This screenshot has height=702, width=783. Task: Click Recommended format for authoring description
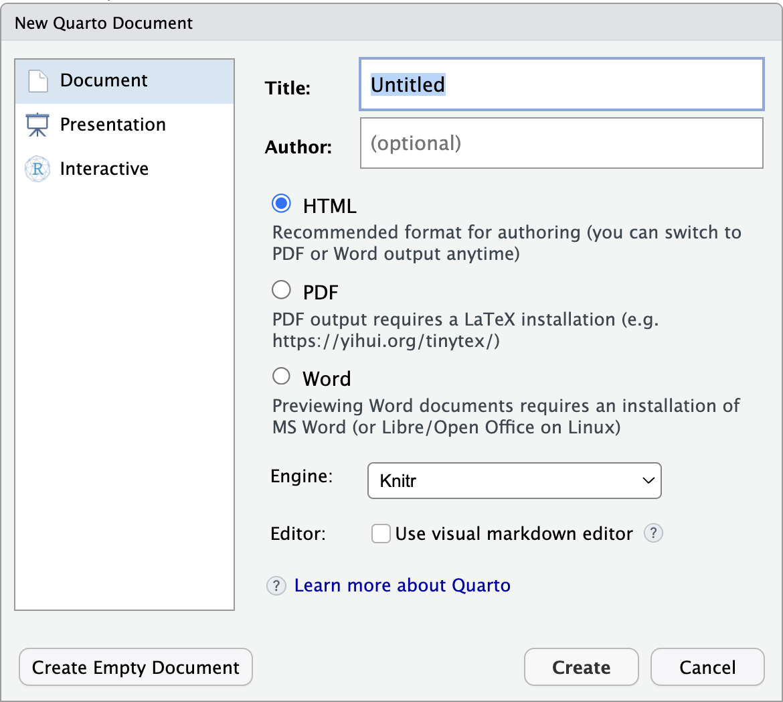(507, 243)
